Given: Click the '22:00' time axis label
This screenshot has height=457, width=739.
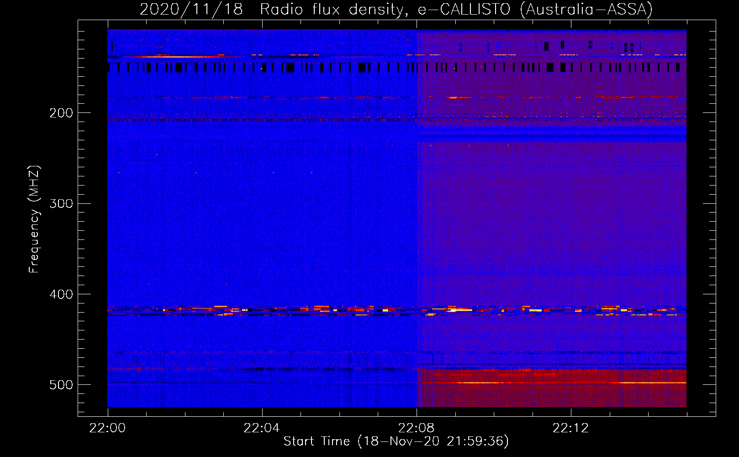Looking at the screenshot, I should tap(107, 428).
